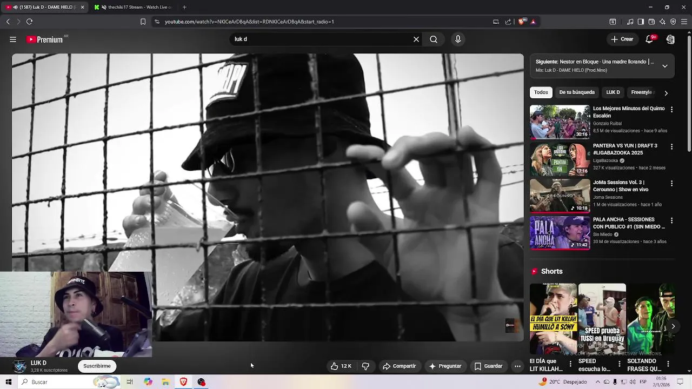Image resolution: width=692 pixels, height=389 pixels.
Task: Open Los Mejores Minutos del Quinto Escalón thumbnail
Action: click(560, 122)
